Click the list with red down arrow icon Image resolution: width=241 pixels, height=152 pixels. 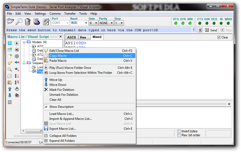(x=17, y=76)
